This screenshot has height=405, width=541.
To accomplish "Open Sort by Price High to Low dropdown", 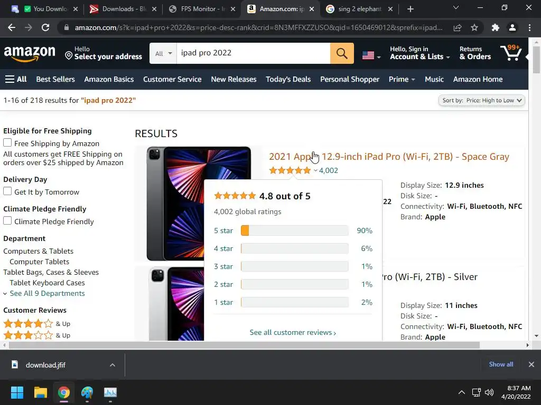I will pyautogui.click(x=481, y=100).
